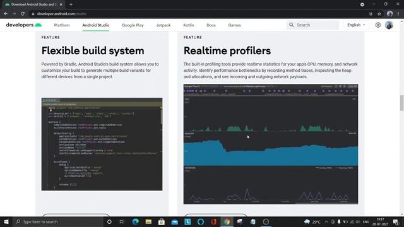
Task: Select the Android Studio navigation tab
Action: click(x=96, y=25)
